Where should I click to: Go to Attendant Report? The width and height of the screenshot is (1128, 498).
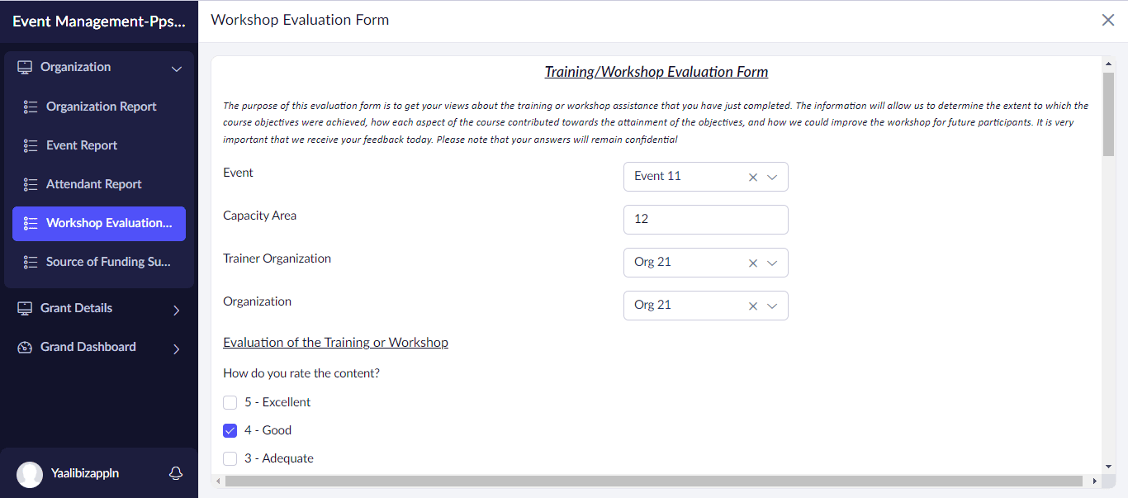[93, 184]
